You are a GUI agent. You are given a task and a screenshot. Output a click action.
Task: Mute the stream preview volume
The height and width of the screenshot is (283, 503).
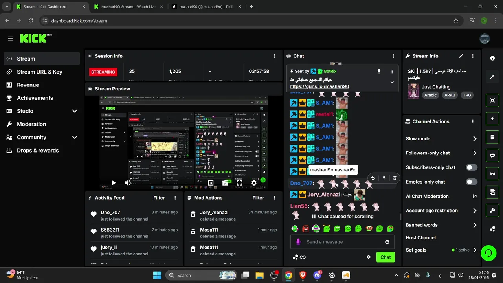pyautogui.click(x=128, y=182)
